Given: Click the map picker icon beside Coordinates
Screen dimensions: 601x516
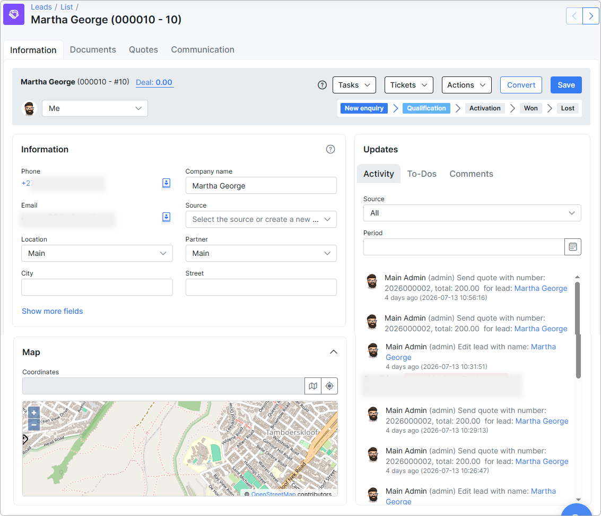Looking at the screenshot, I should point(313,386).
